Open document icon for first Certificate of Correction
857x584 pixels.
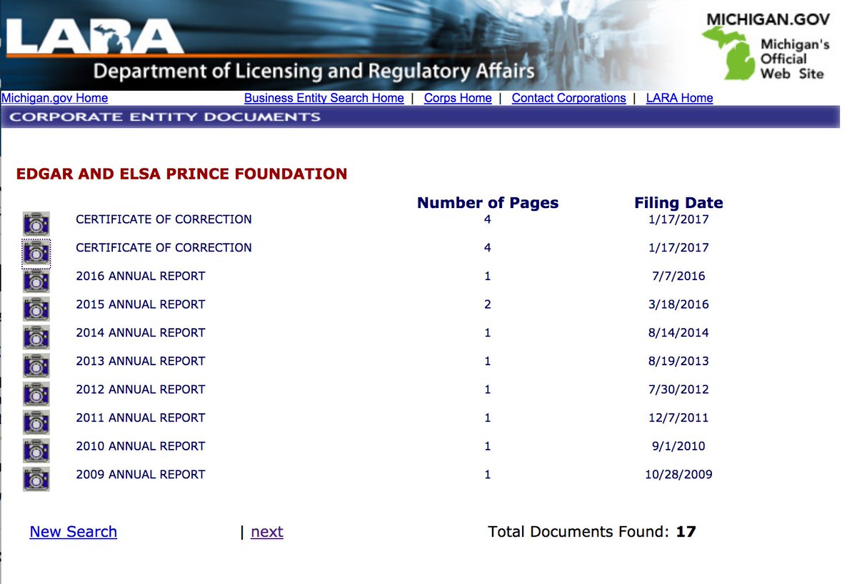36,224
